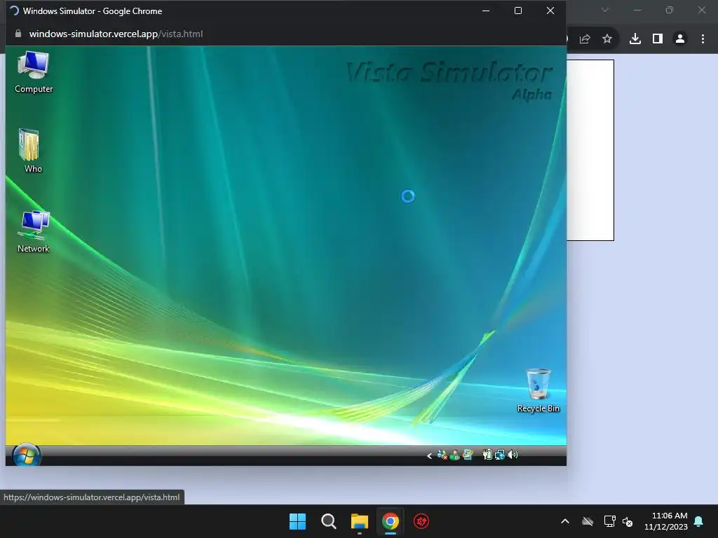Toggle the Chrome side panel
Image resolution: width=718 pixels, height=538 pixels.
coord(658,39)
